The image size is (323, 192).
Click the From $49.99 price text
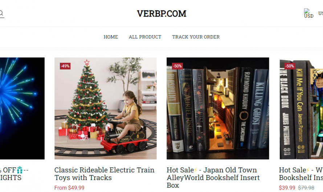[x=69, y=188]
